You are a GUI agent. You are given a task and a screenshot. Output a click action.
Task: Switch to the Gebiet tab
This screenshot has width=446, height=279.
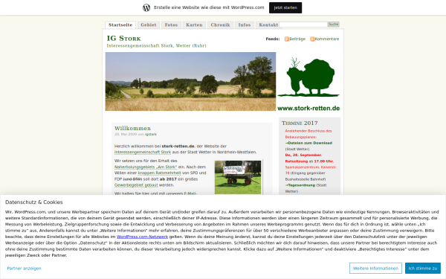149,25
